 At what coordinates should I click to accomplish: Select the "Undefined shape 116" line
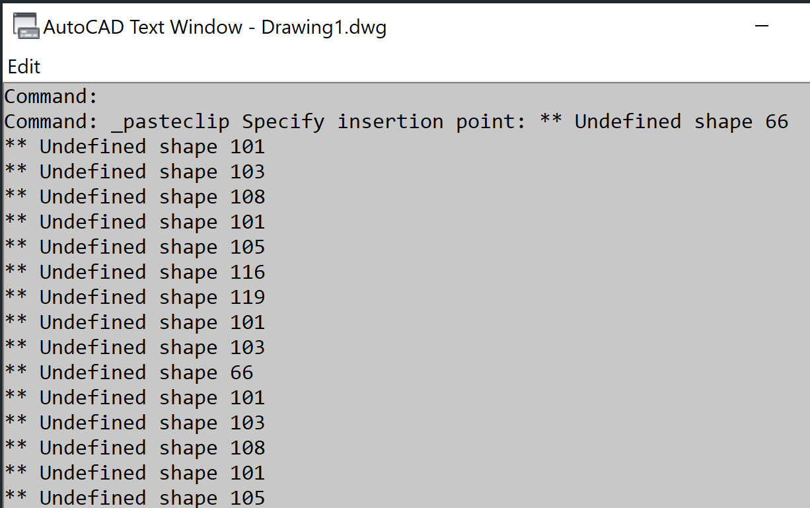point(135,272)
